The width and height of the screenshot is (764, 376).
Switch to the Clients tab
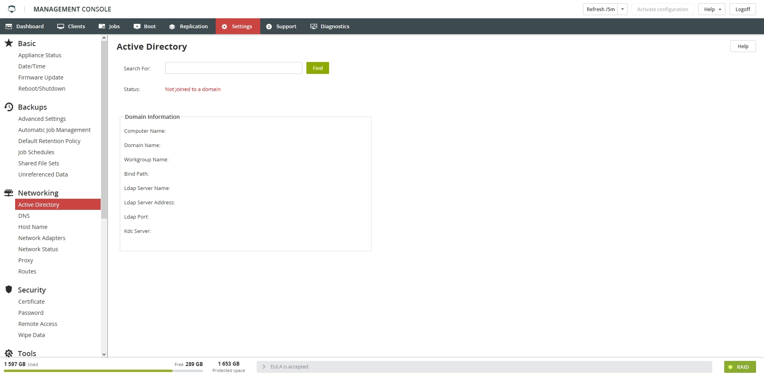tap(71, 26)
